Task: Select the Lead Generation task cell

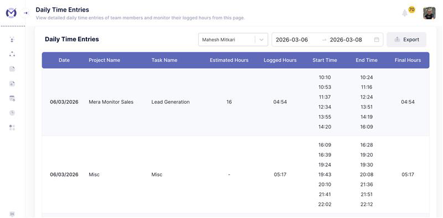Action: (x=171, y=102)
